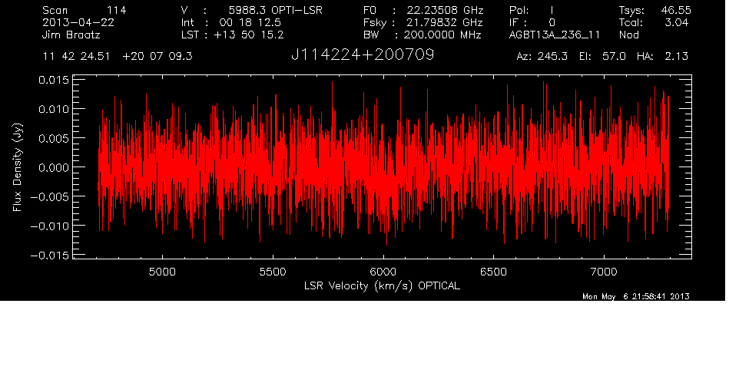Select source title J114224+200709

[363, 55]
